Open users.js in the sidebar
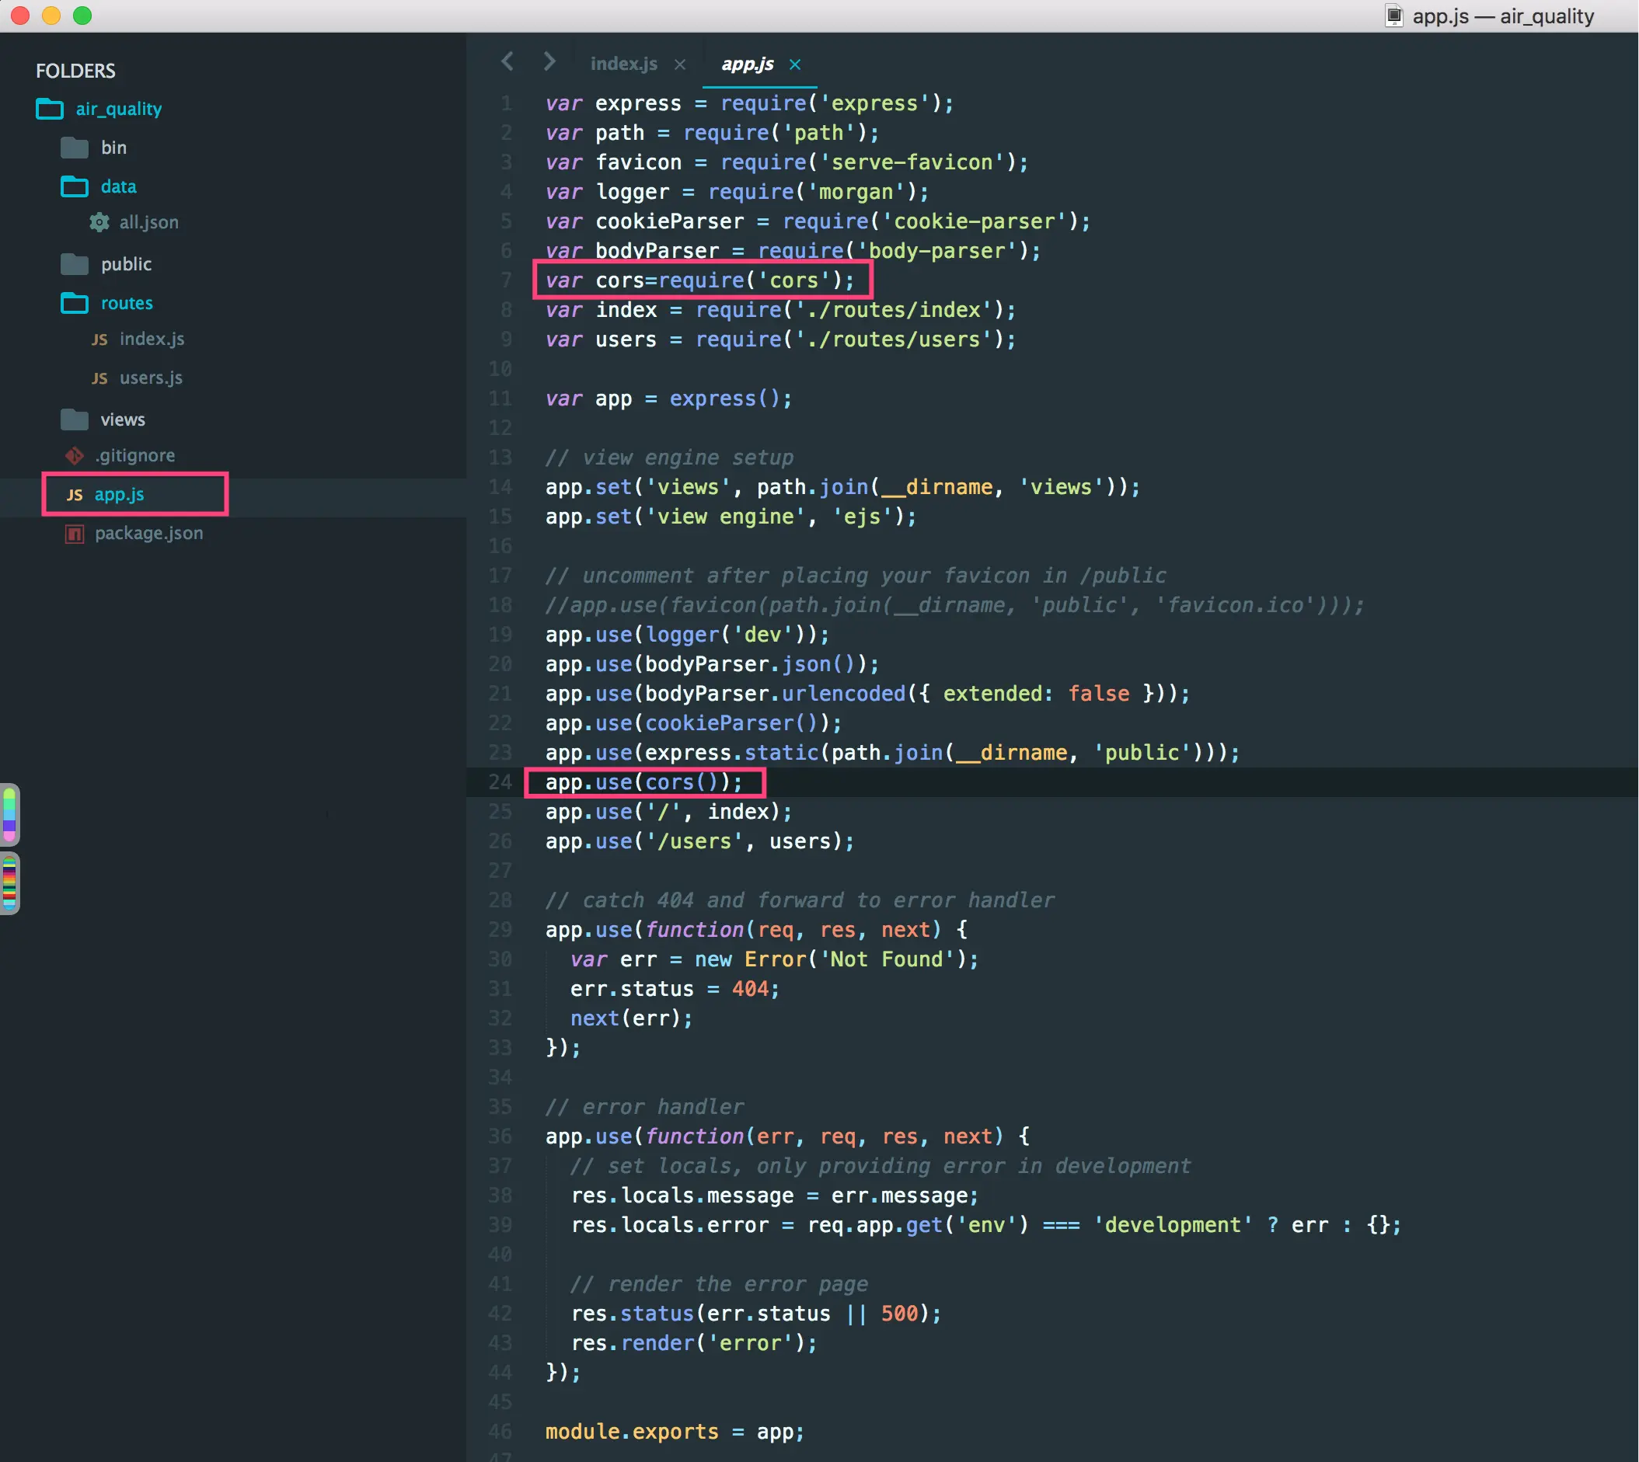The width and height of the screenshot is (1639, 1462). [150, 378]
